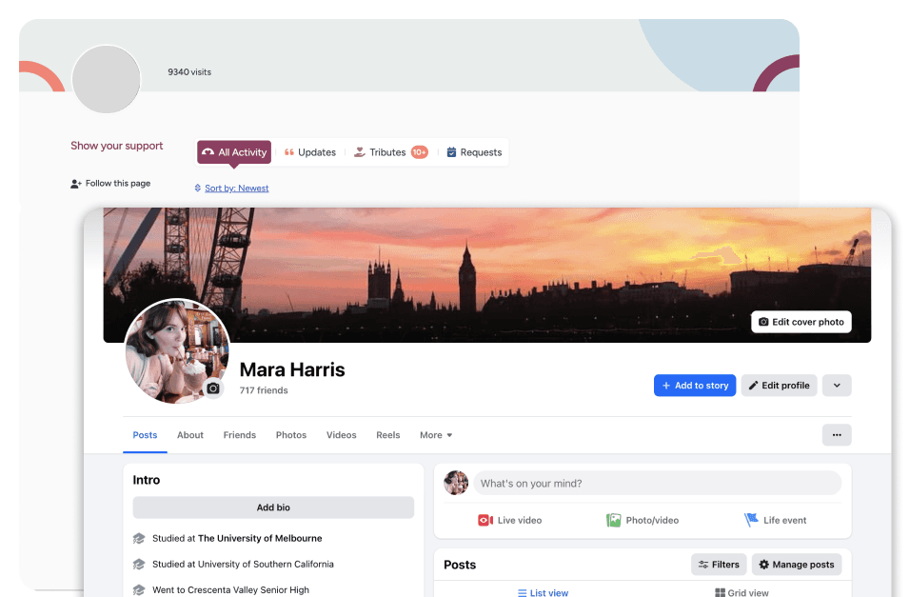
Task: Click camera icon on profile picture
Action: tap(213, 388)
